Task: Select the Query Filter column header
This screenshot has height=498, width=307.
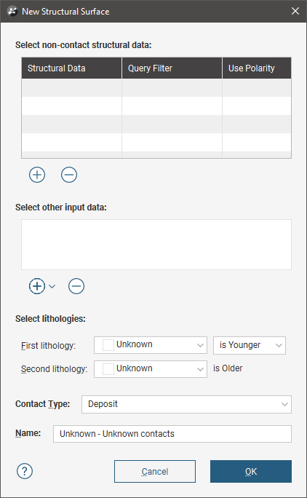Action: (172, 68)
